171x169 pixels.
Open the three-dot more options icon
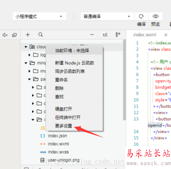[92, 34]
